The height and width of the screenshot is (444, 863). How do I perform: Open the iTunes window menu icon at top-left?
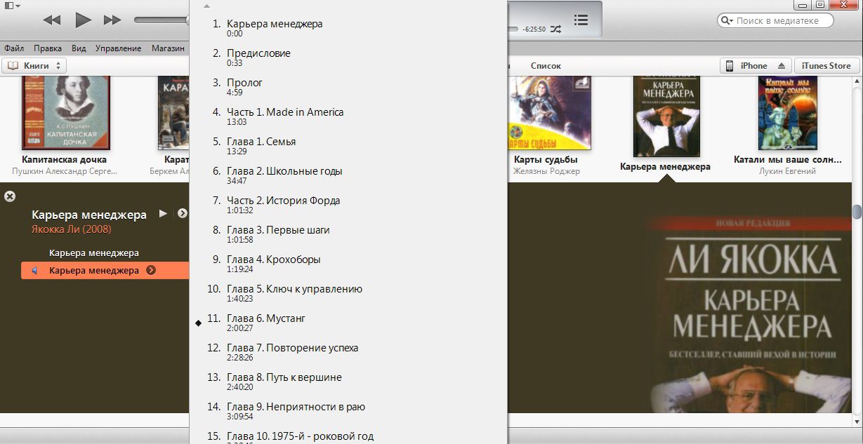click(12, 5)
